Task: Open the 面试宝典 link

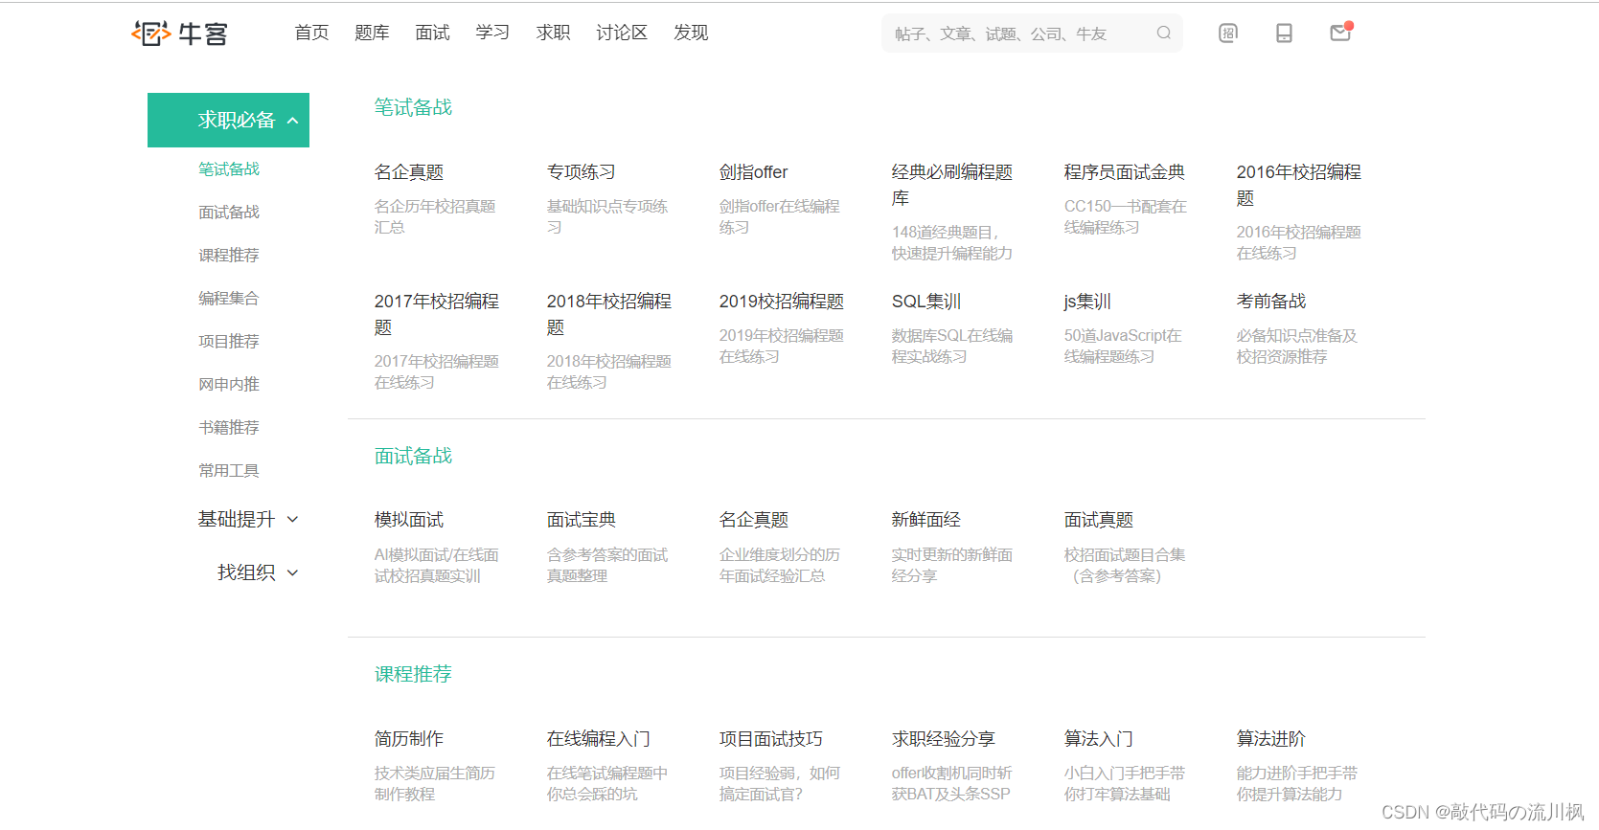Action: tap(581, 520)
